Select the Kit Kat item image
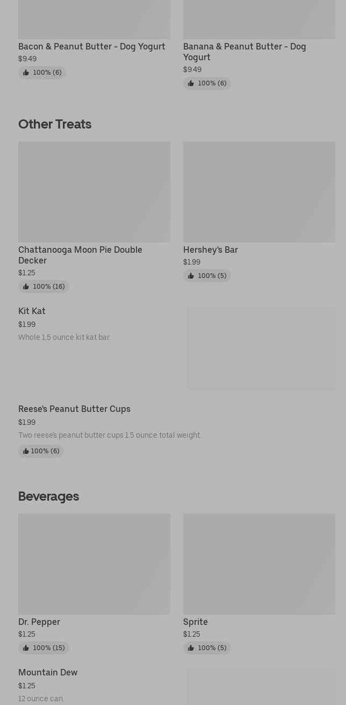Image resolution: width=346 pixels, height=705 pixels. click(x=261, y=348)
